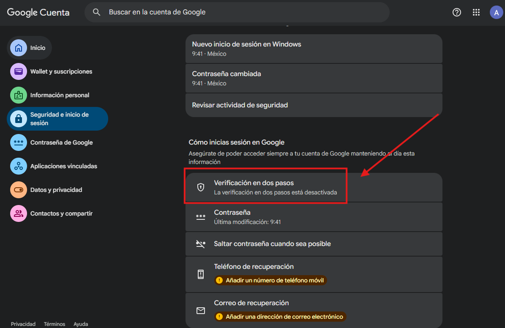Click the Buscar en la cuenta de Google field

point(237,12)
